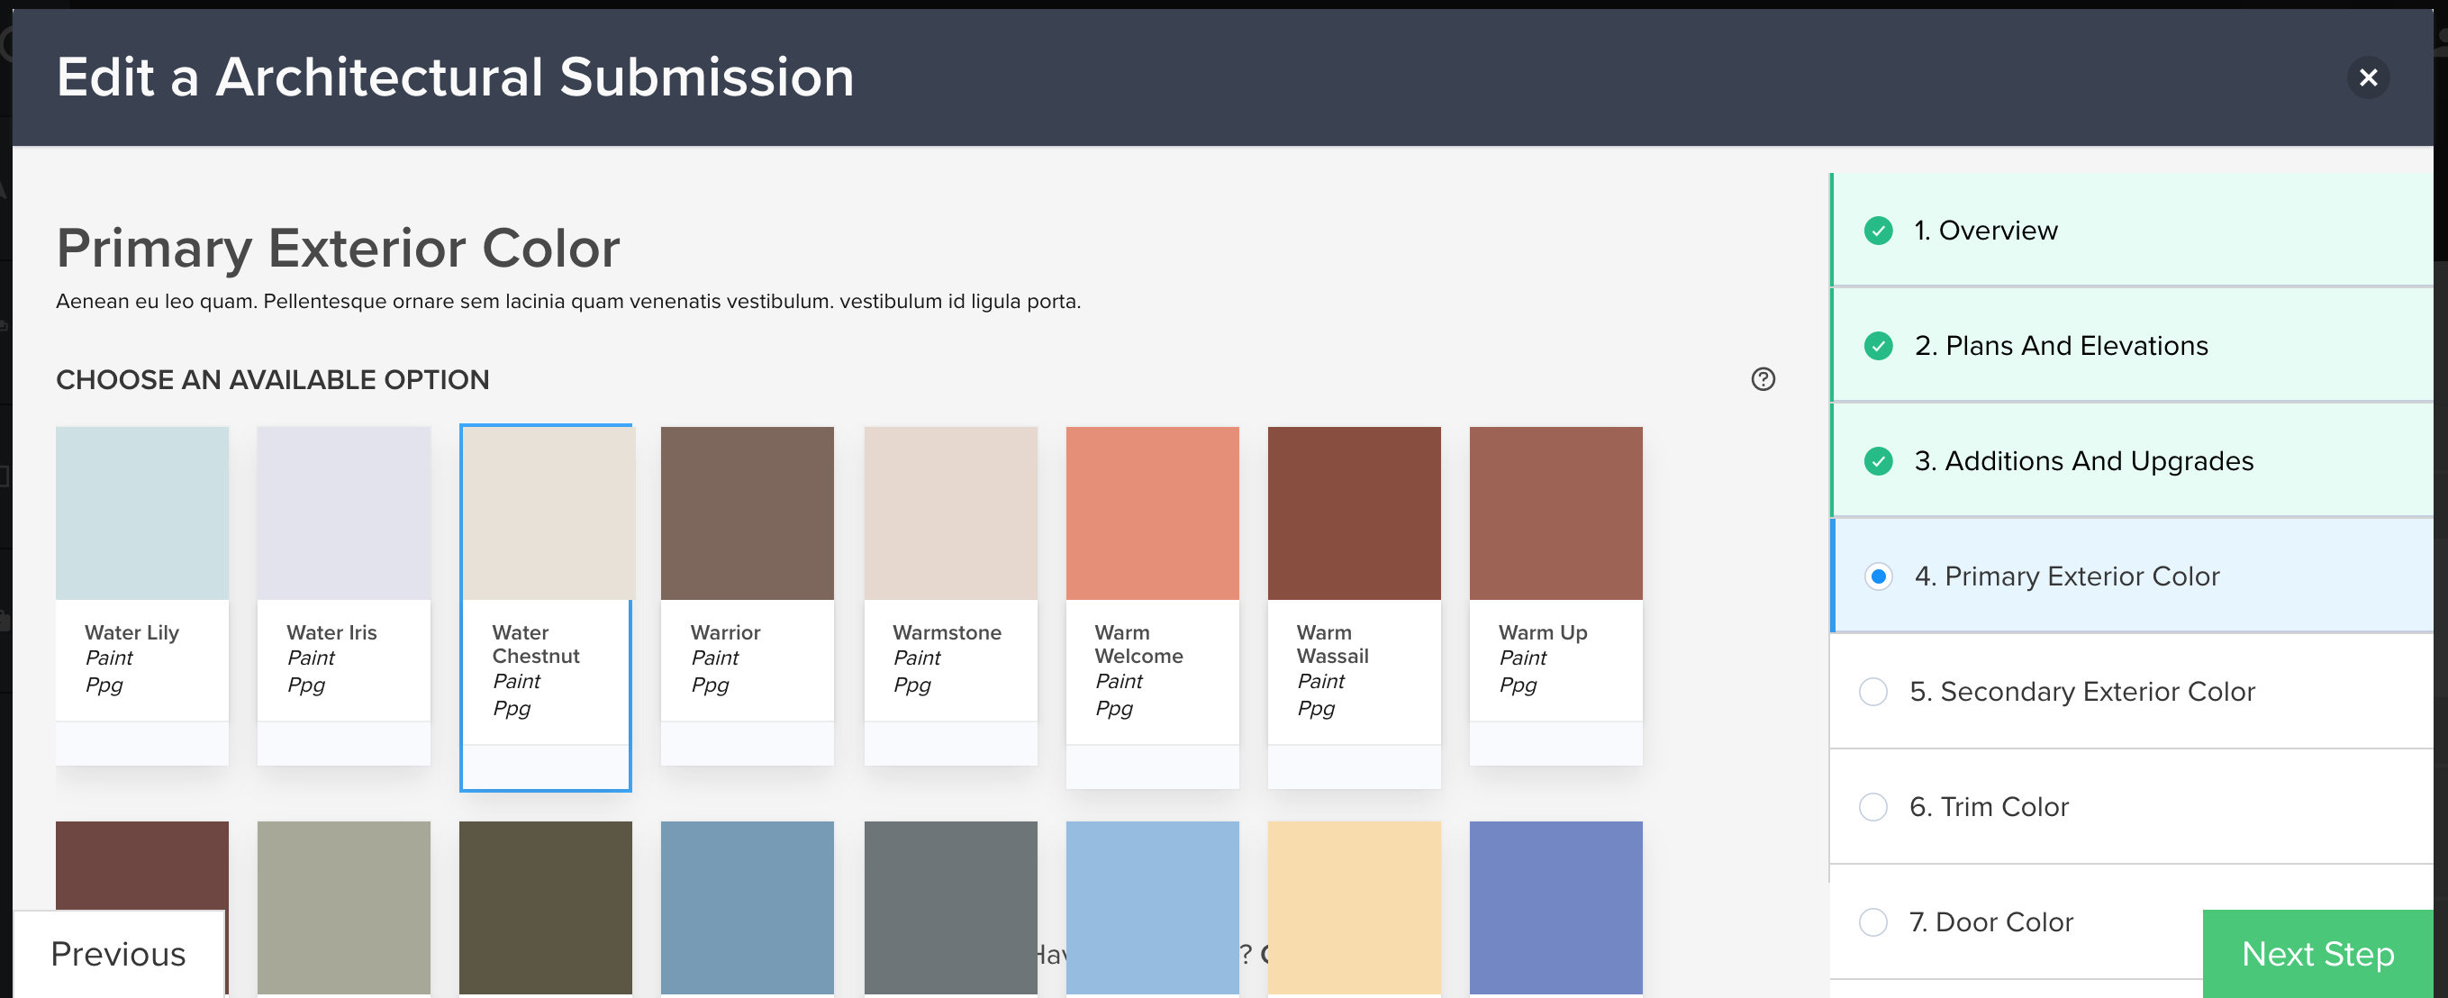Click checkmark icon beside Plans And Elevations
Viewport: 2448px width, 998px height.
1878,346
